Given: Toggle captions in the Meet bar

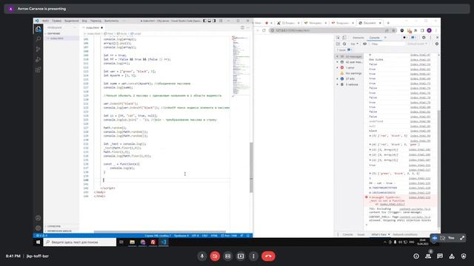Looking at the screenshot, I should click(x=227, y=256).
